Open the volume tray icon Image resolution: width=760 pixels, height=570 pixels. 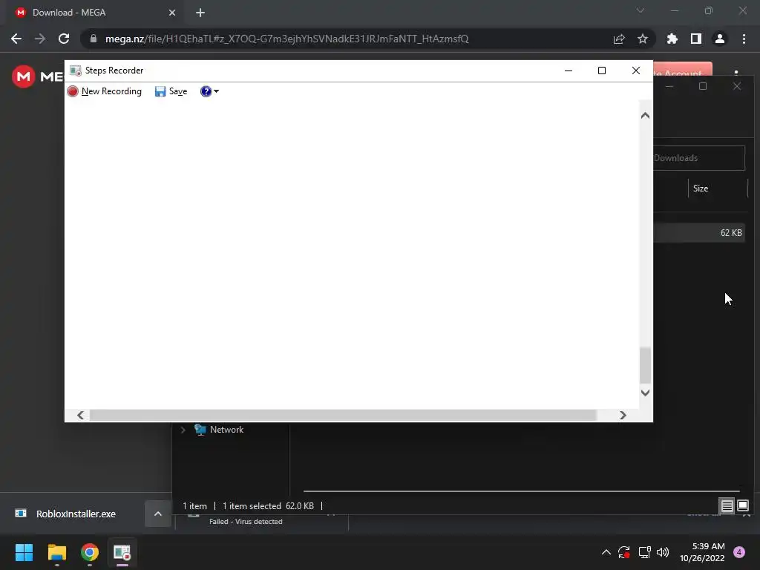coord(663,552)
